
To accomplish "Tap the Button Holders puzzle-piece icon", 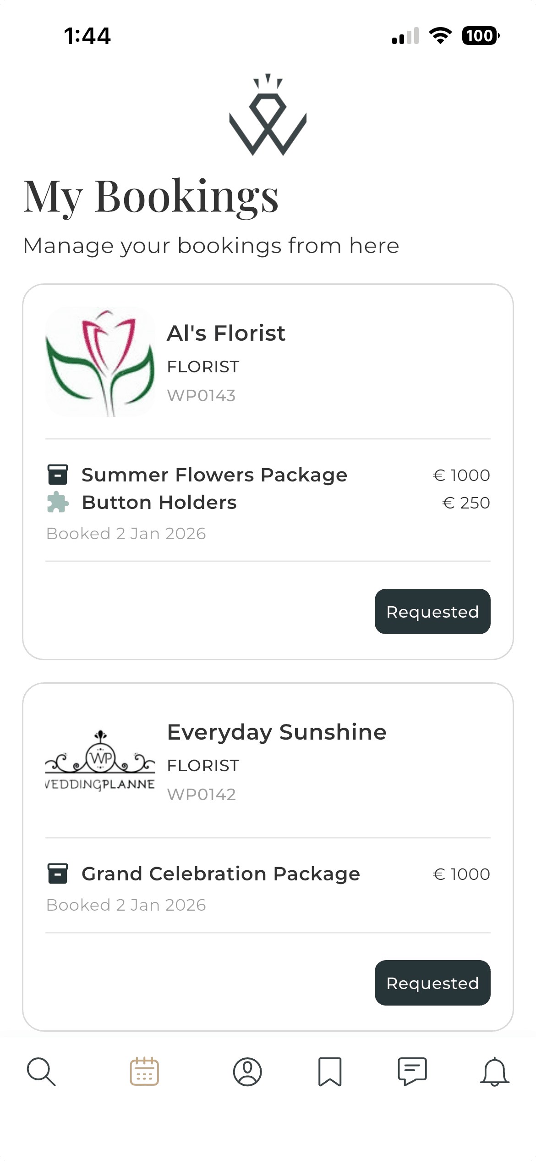I will 58,502.
